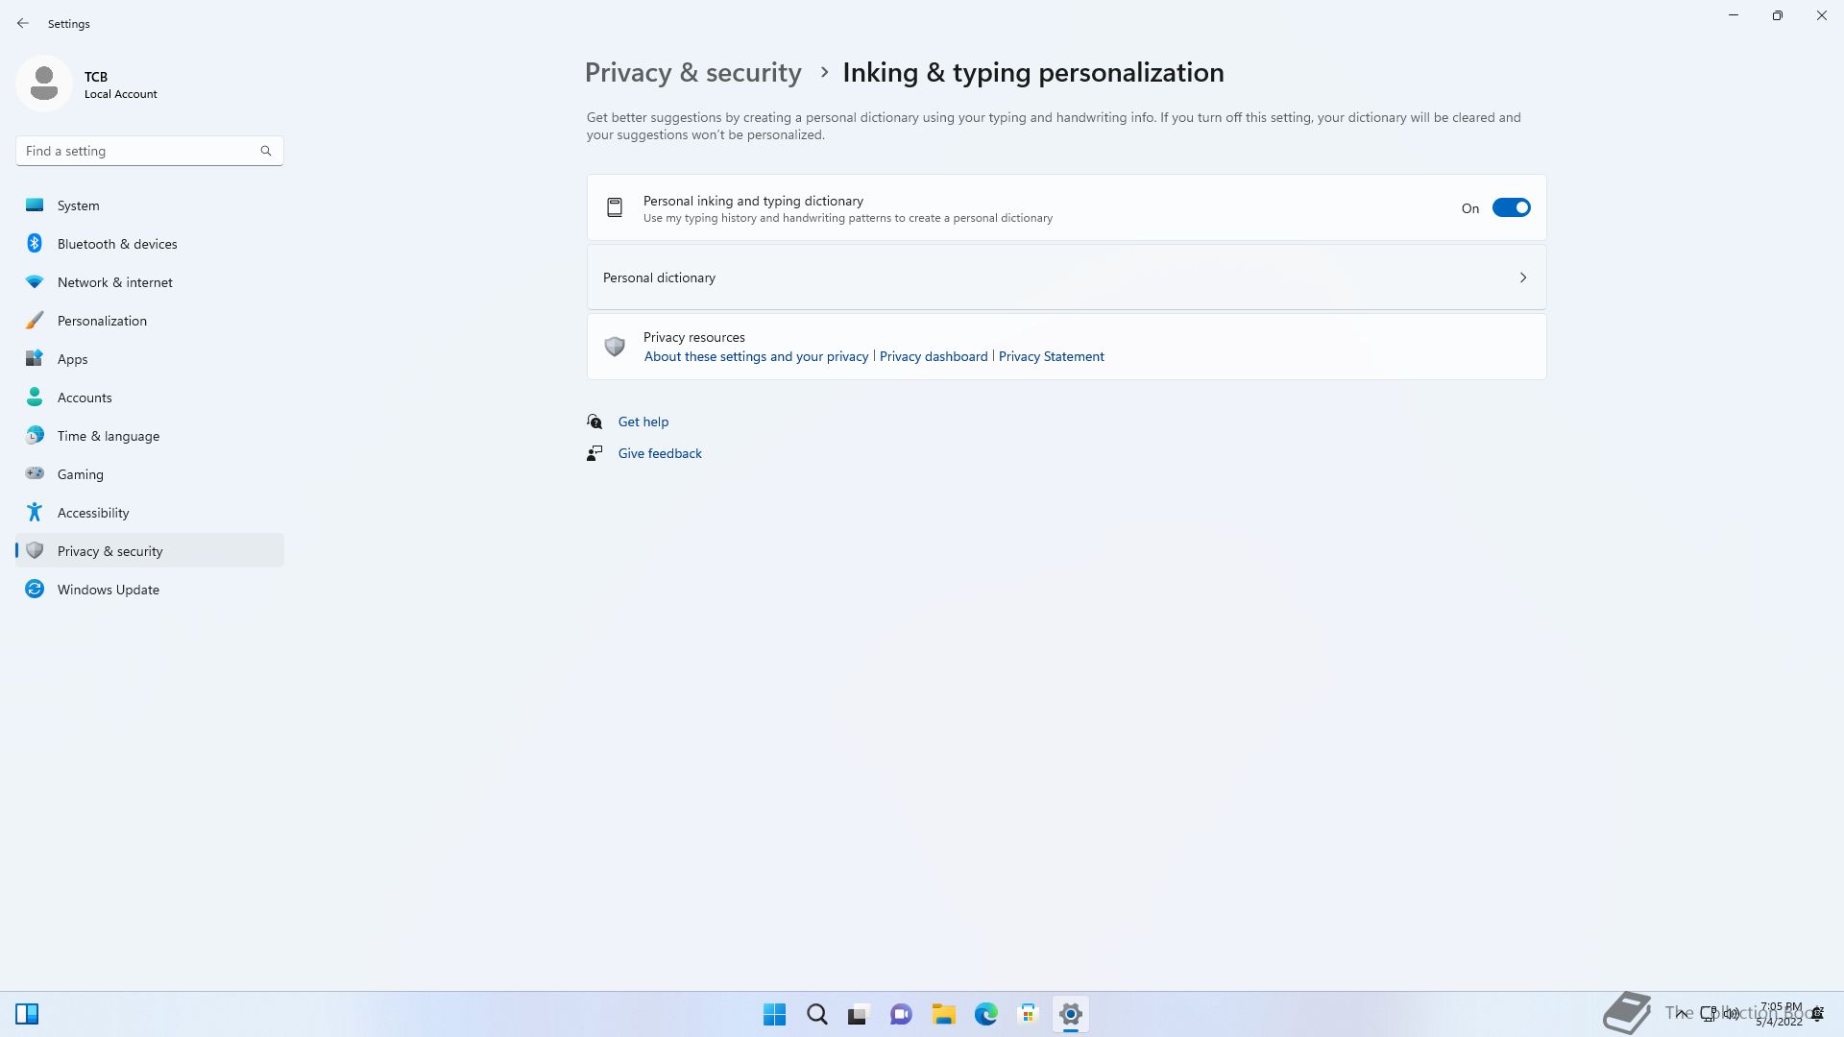Select Bluetooth & devices in sidebar

150,244
